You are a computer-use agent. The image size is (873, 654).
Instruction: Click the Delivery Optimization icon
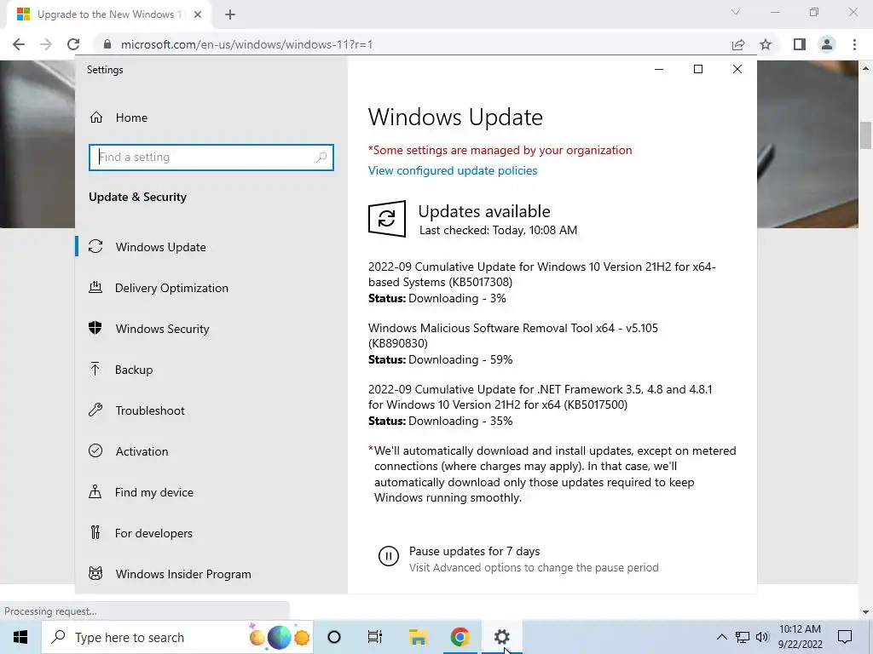(x=95, y=288)
